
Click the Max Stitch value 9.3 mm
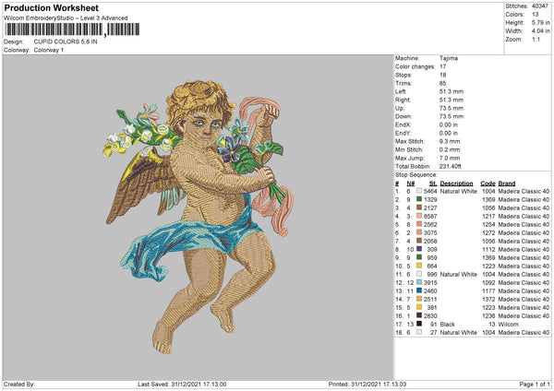click(450, 141)
